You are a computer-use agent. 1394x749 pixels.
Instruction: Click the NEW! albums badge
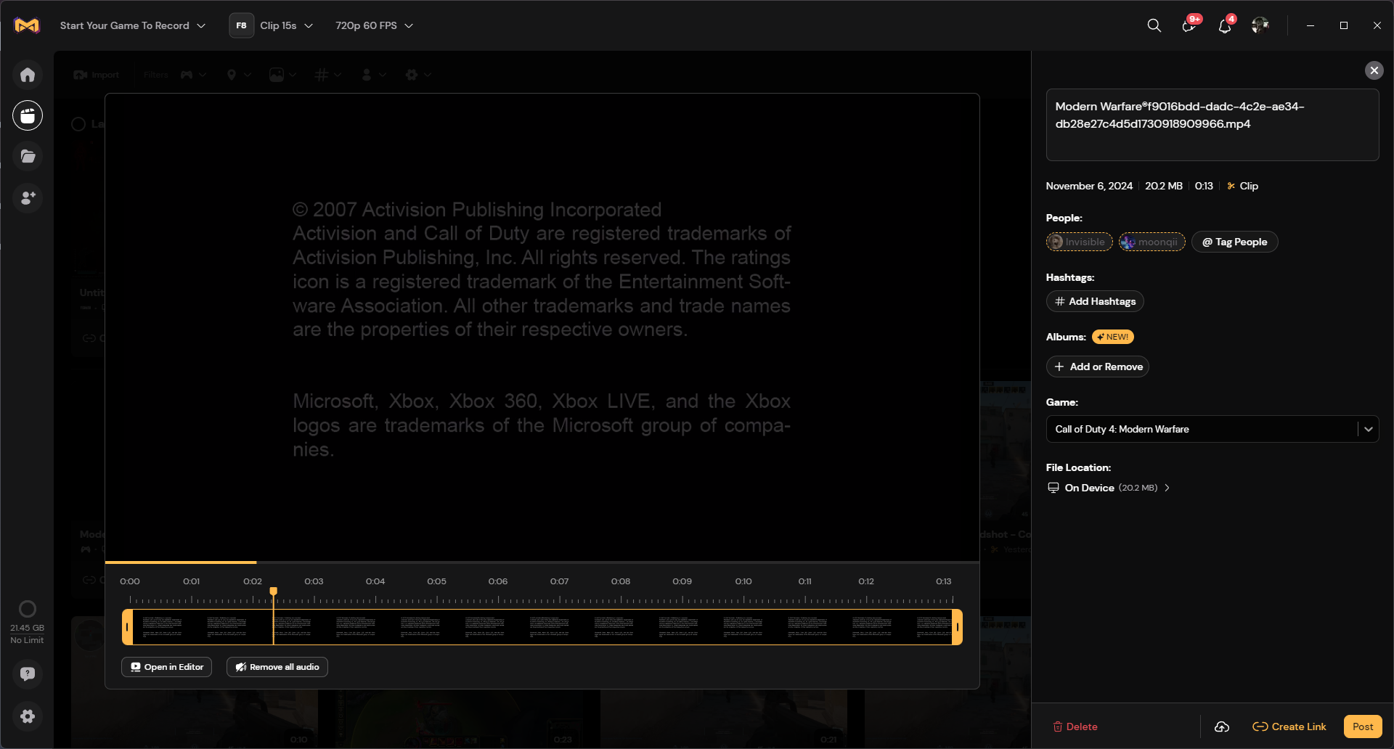(x=1112, y=337)
